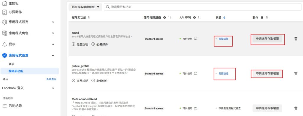Expand Facebook 登入 chevron
The height and width of the screenshot is (116, 303).
(53, 88)
